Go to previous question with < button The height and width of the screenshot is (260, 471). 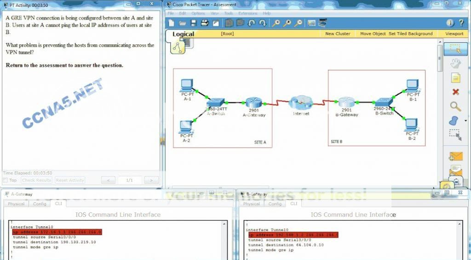[109, 180]
